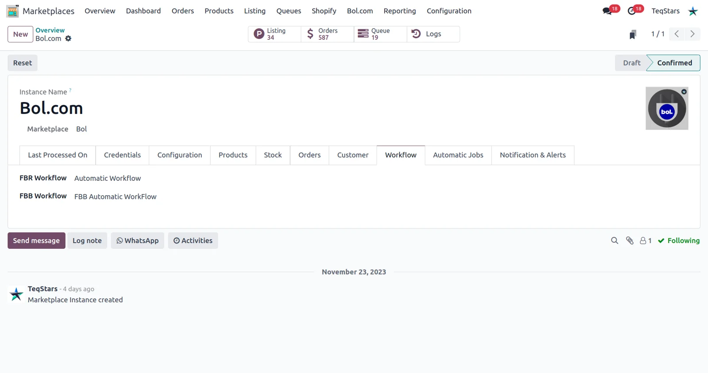The width and height of the screenshot is (708, 373).
Task: Open activities clock icon in header
Action: (631, 11)
